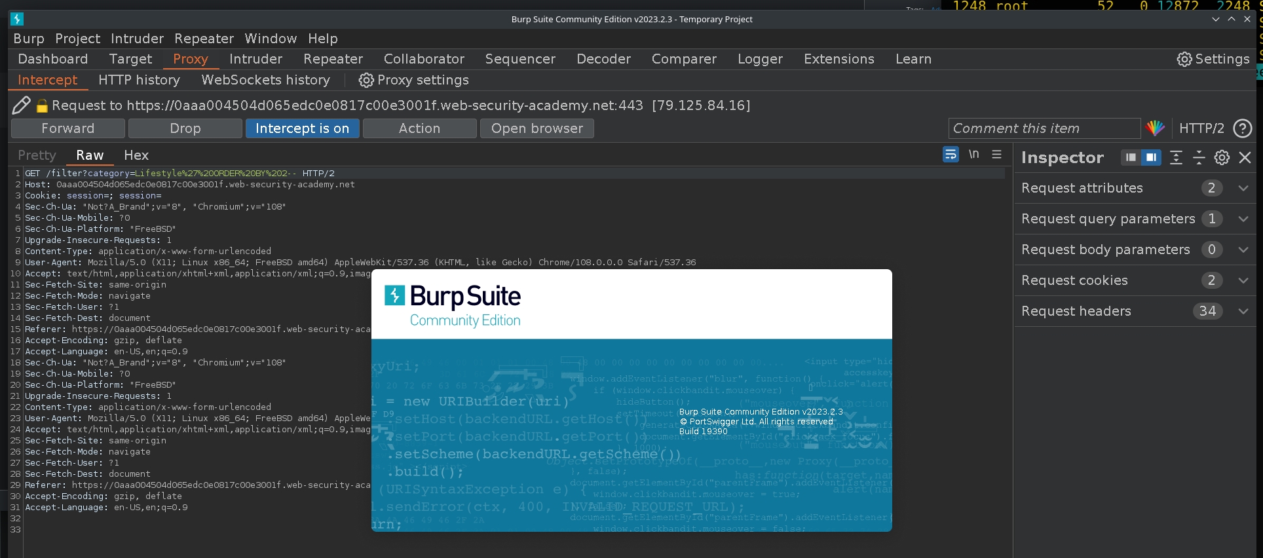Expand Request body parameters section

(1135, 250)
